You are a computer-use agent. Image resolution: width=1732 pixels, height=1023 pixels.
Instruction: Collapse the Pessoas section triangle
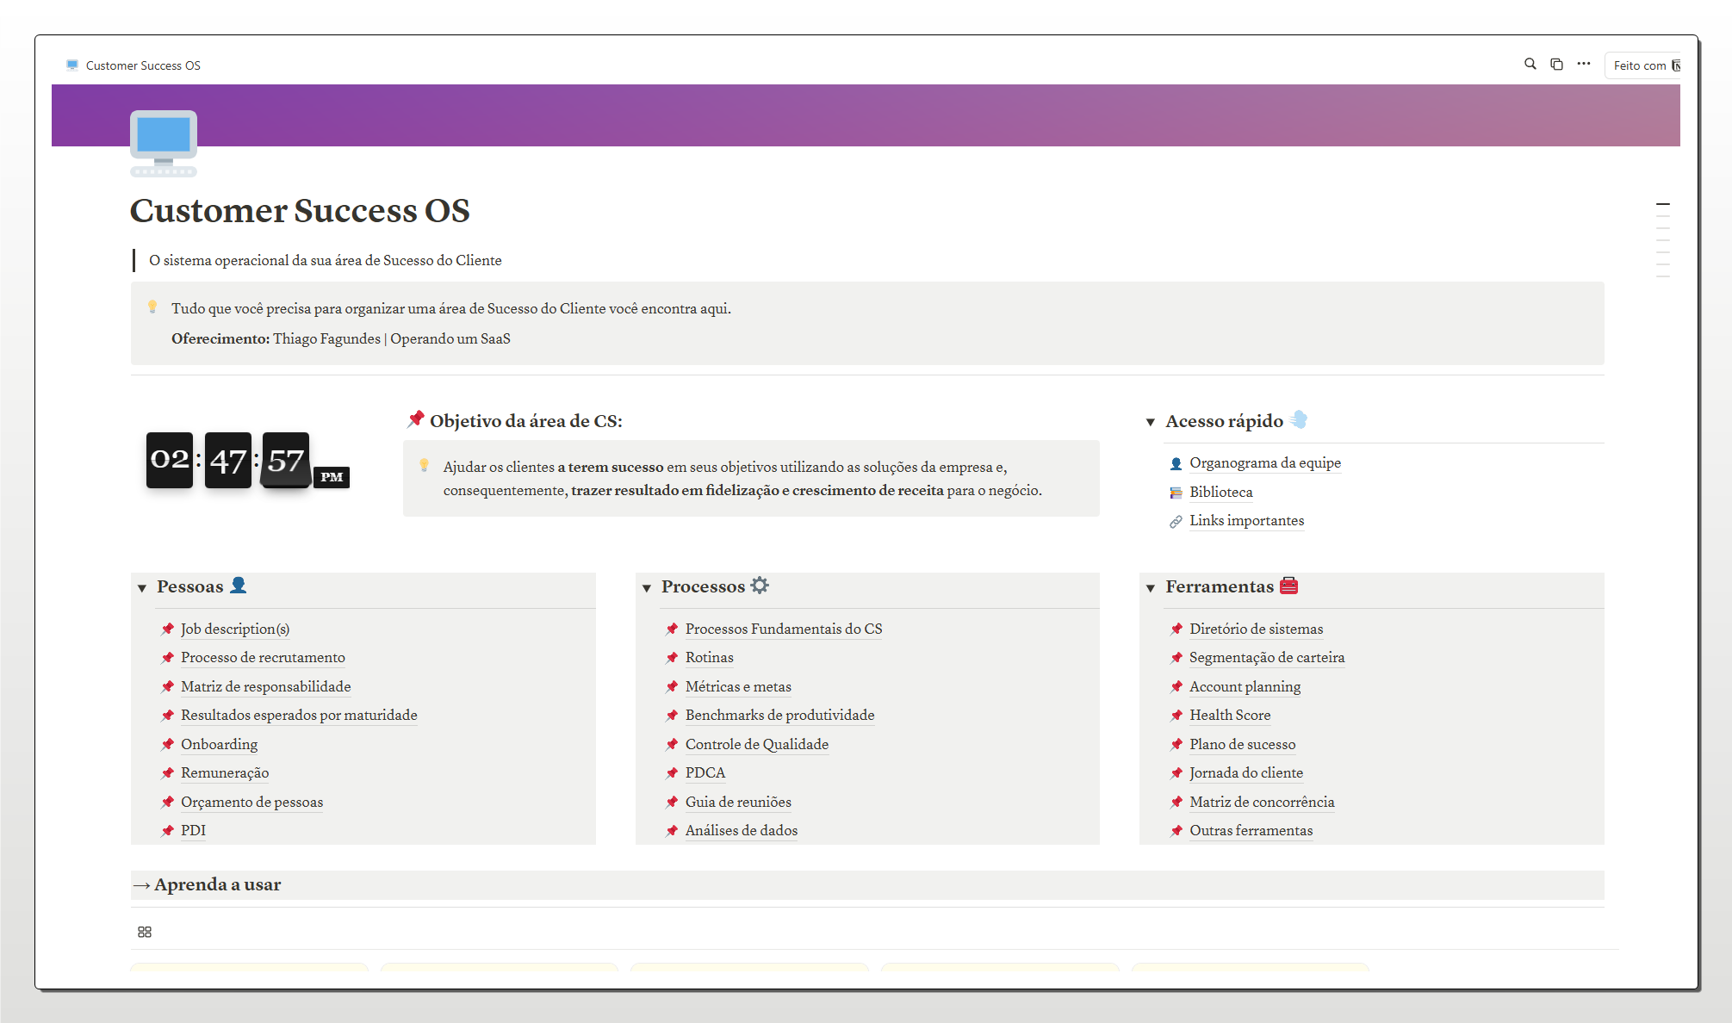143,586
